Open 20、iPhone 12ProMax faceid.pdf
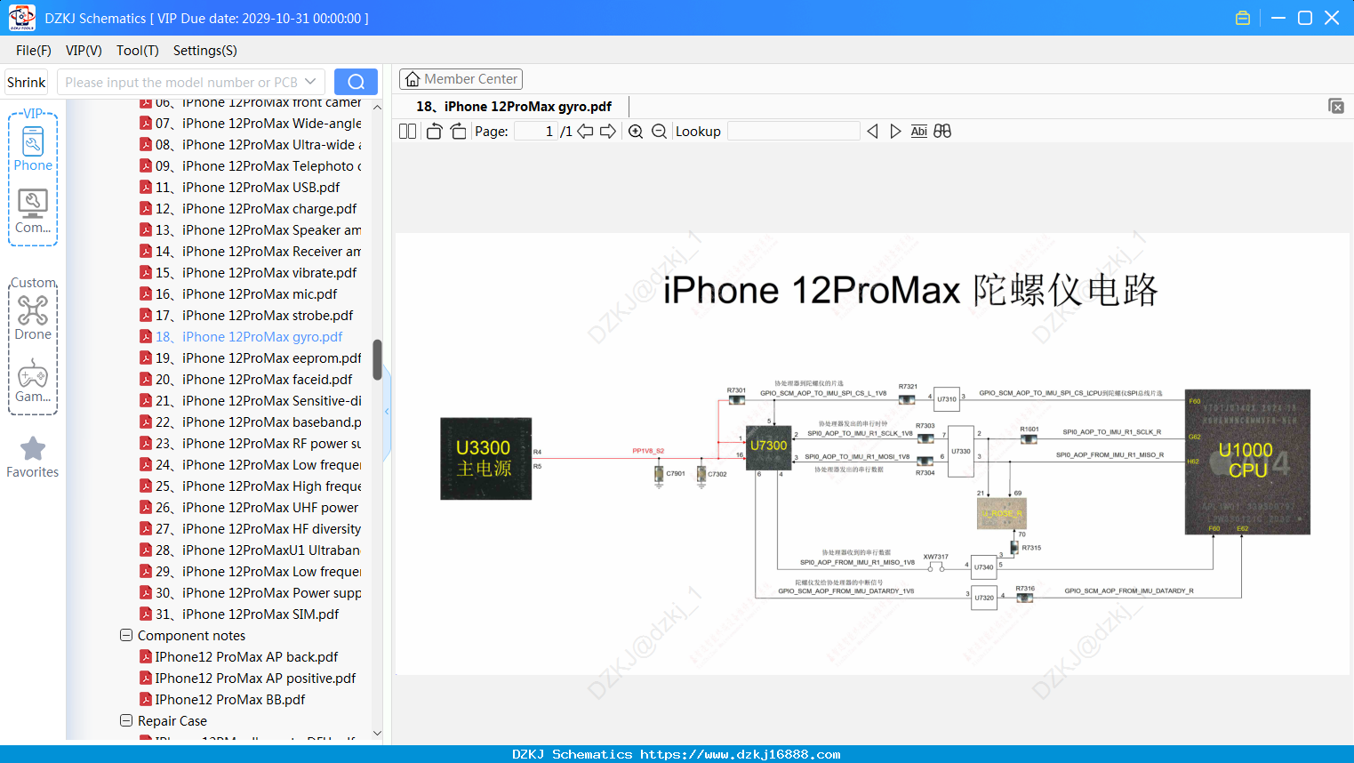1354x763 pixels. 246,380
